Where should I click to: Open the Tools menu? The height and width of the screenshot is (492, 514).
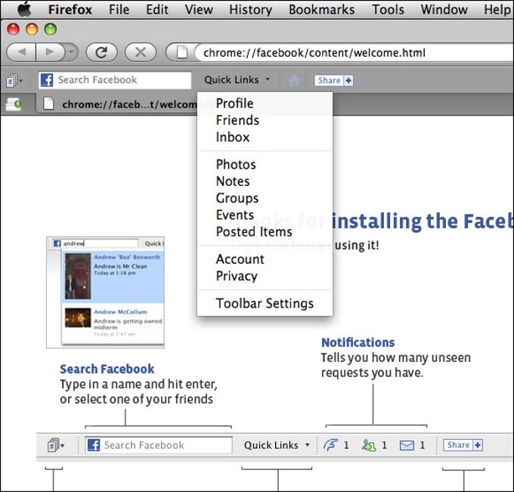[x=388, y=10]
